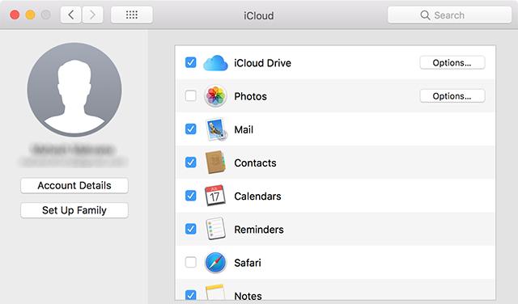Click the Calendars icon showing 17
518x304 pixels.
click(215, 196)
